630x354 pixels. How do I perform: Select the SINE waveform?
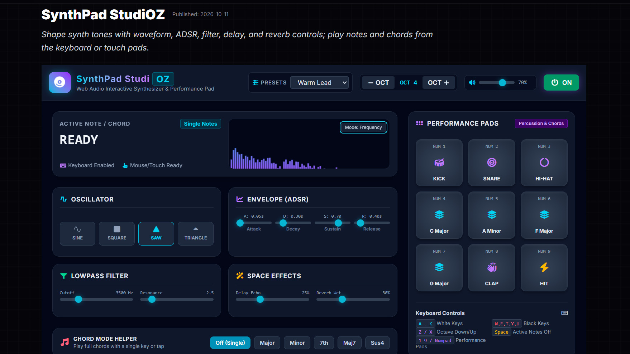tap(77, 234)
